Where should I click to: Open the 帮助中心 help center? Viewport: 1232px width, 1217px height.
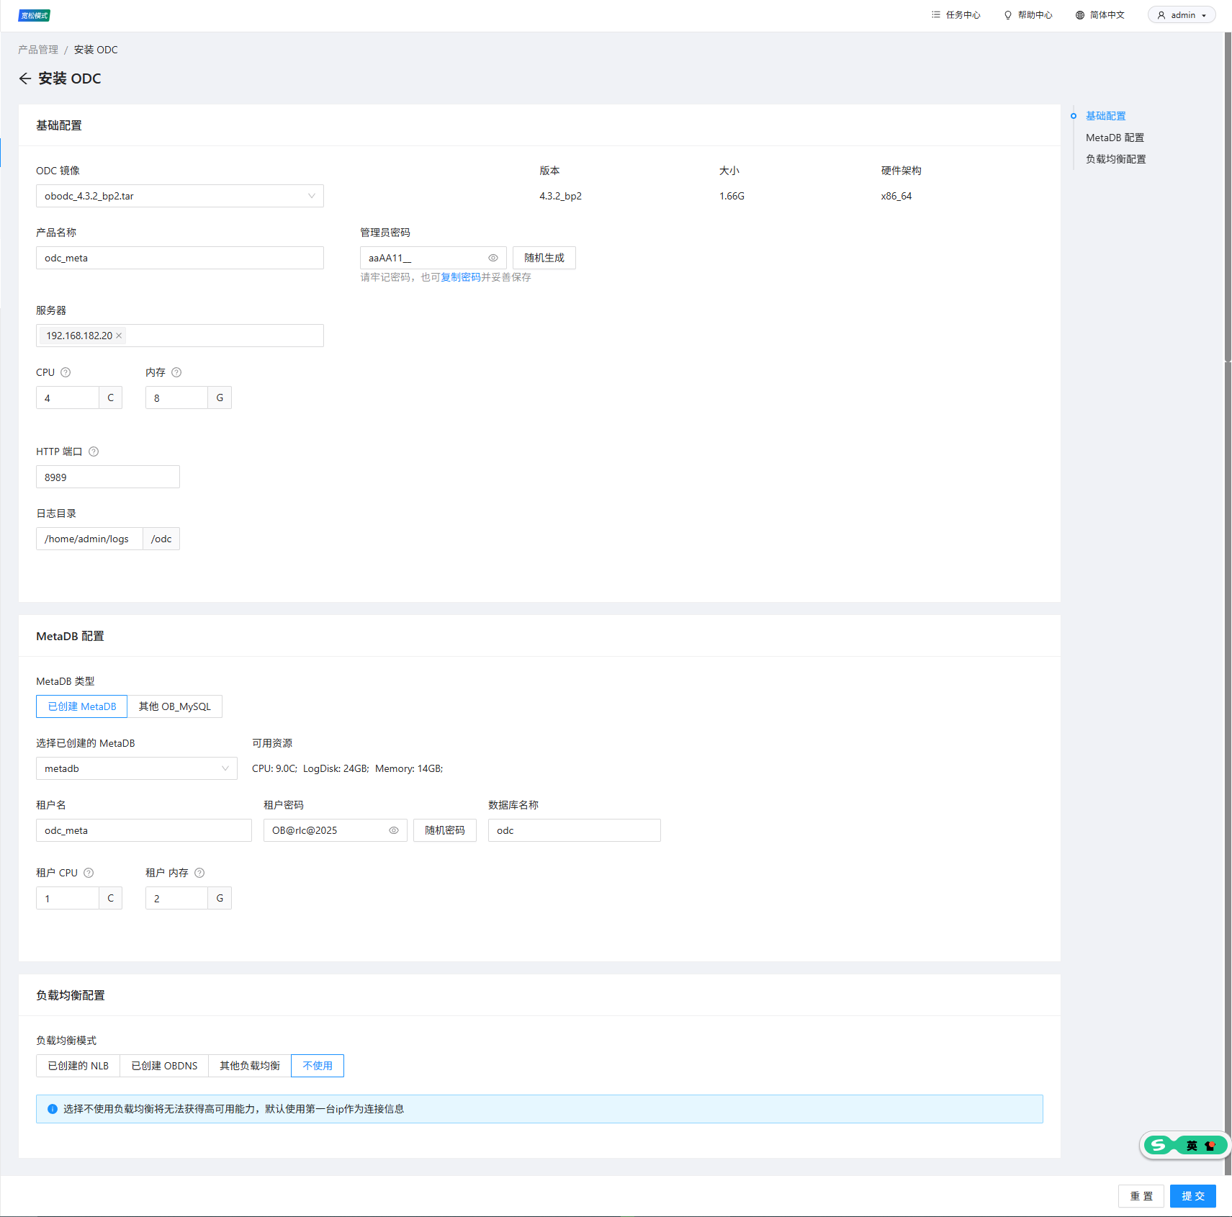coord(1028,15)
